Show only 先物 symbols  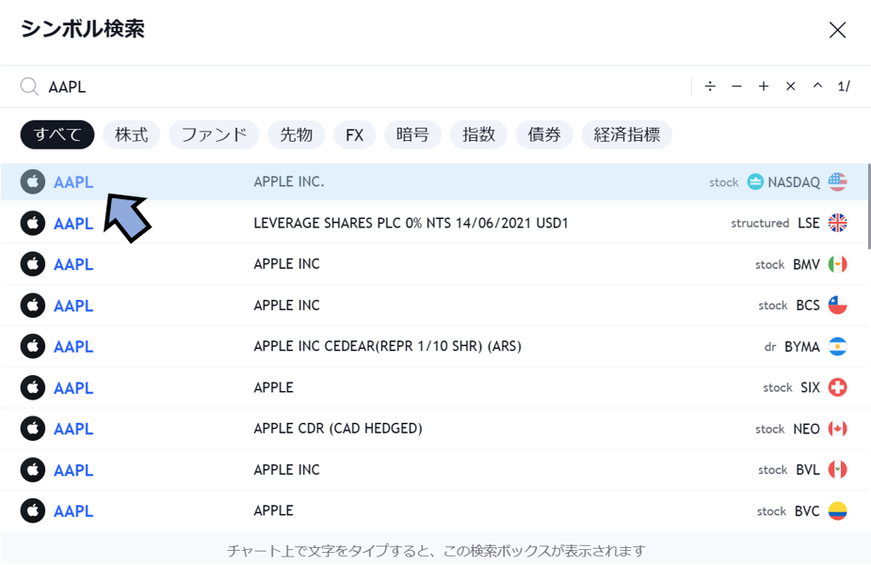click(x=297, y=134)
